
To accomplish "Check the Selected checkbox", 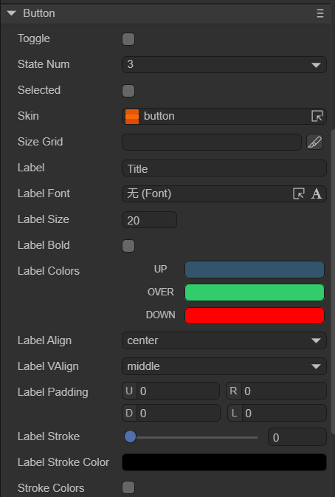I will click(x=128, y=91).
